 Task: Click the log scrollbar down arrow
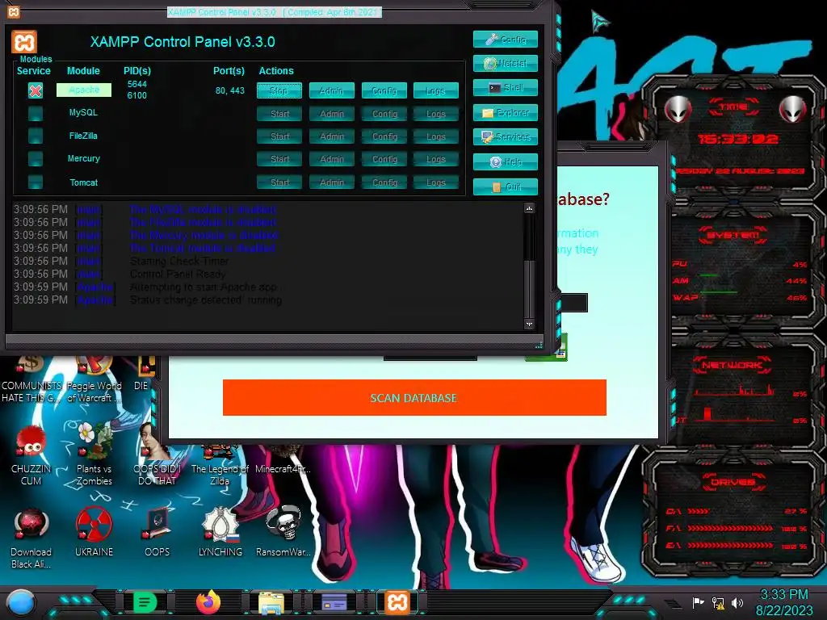529,325
